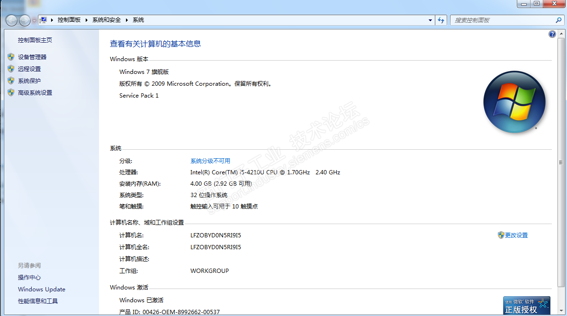This screenshot has height=316, width=567.
Task: Expand arrow after 控制面板 breadcrumb
Action: (86, 20)
